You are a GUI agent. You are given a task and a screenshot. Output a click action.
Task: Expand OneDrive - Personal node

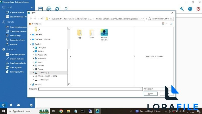click(30, 39)
